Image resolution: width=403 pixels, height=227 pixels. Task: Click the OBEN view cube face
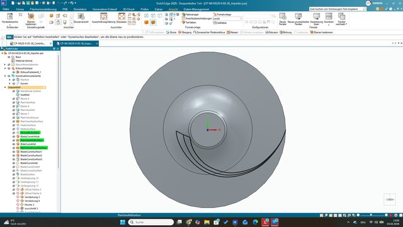coord(390,199)
